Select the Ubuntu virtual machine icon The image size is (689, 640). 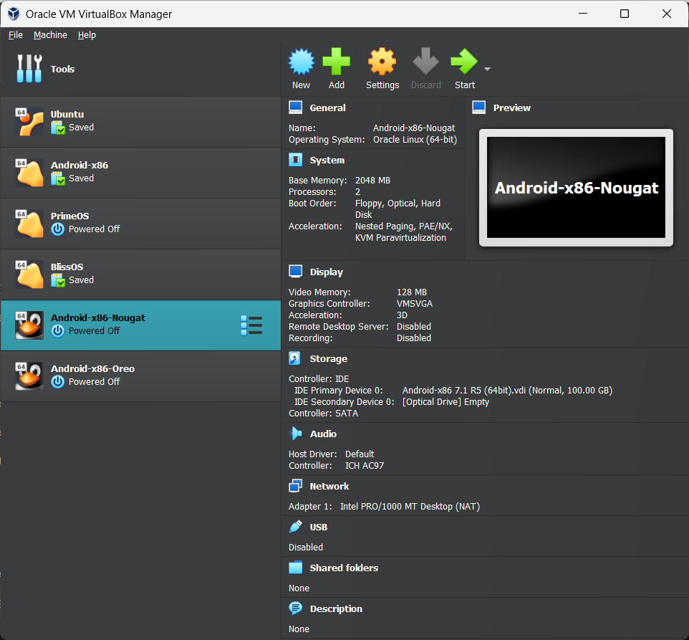coord(29,122)
